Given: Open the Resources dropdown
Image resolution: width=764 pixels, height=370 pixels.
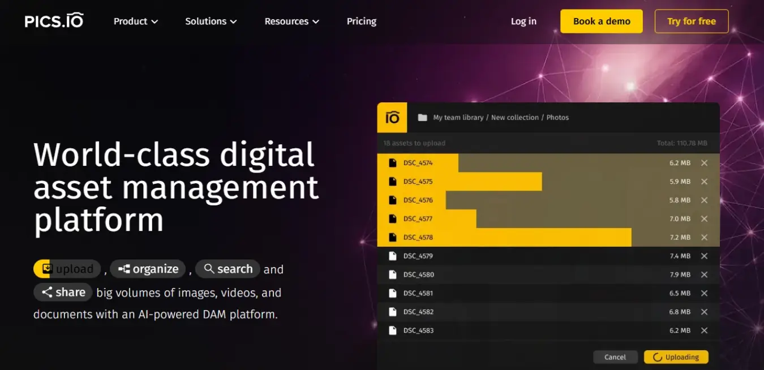Looking at the screenshot, I should click(292, 21).
